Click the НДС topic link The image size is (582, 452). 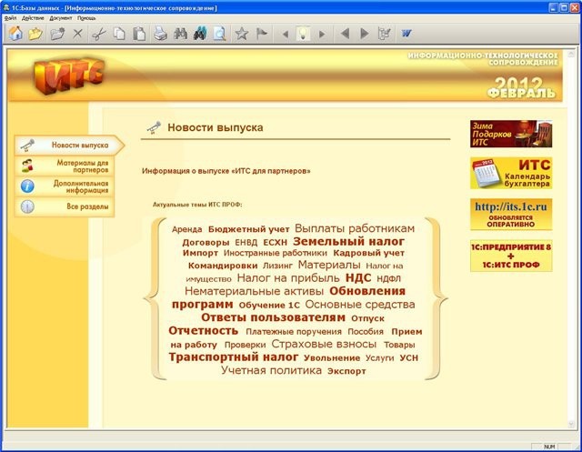(x=358, y=277)
